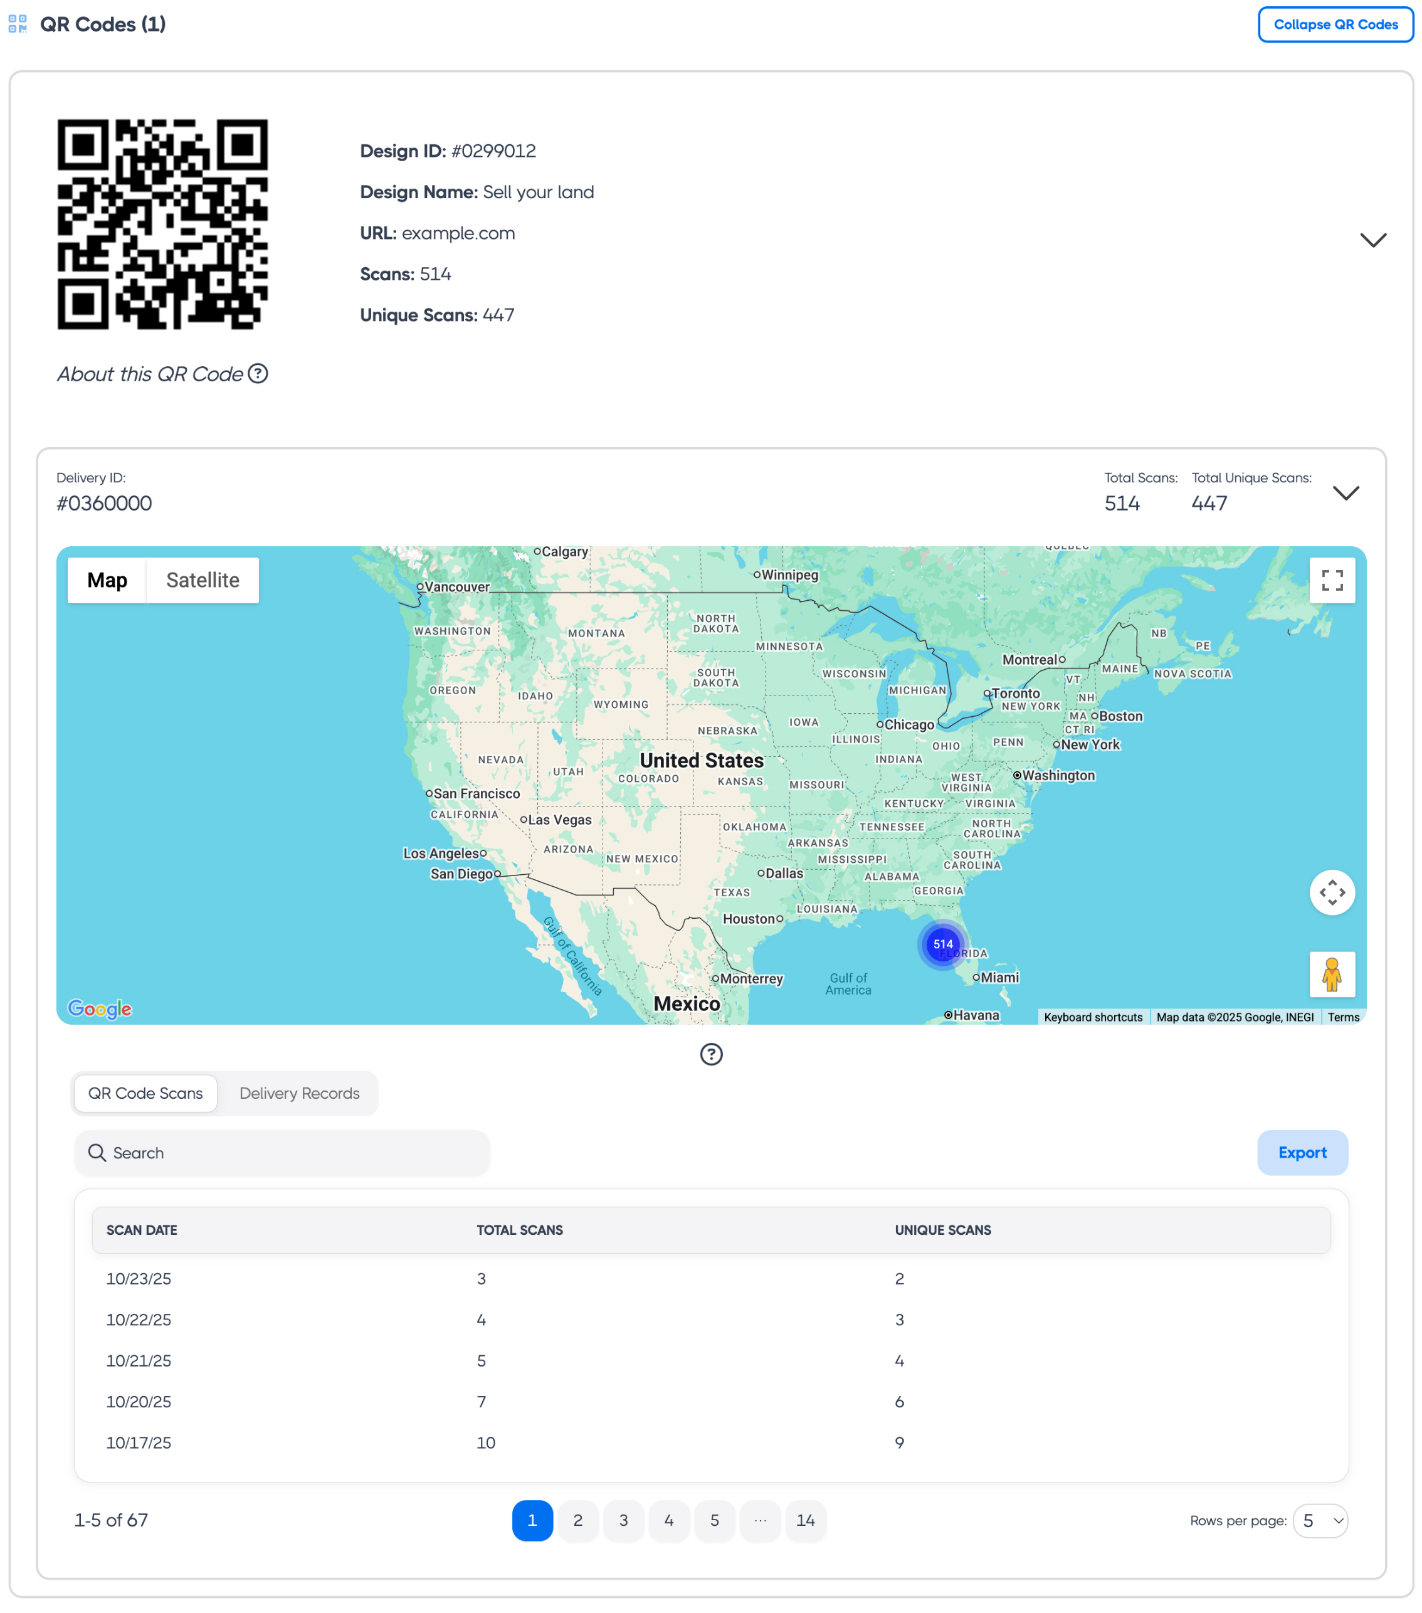Viewport: 1422px width, 1613px height.
Task: Click the Google logo on the map
Action: (x=100, y=1008)
